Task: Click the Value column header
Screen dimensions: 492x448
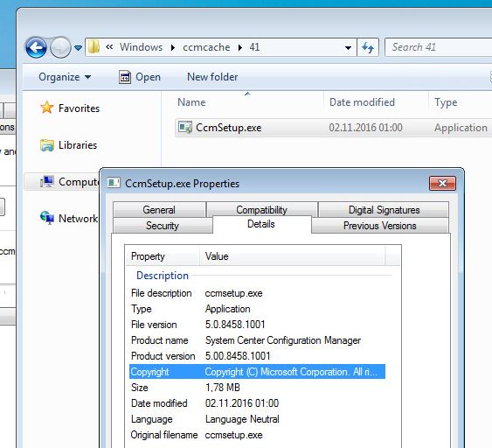Action: [x=292, y=256]
